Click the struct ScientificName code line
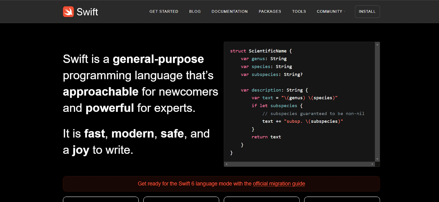This screenshot has height=202, width=439. click(x=261, y=51)
